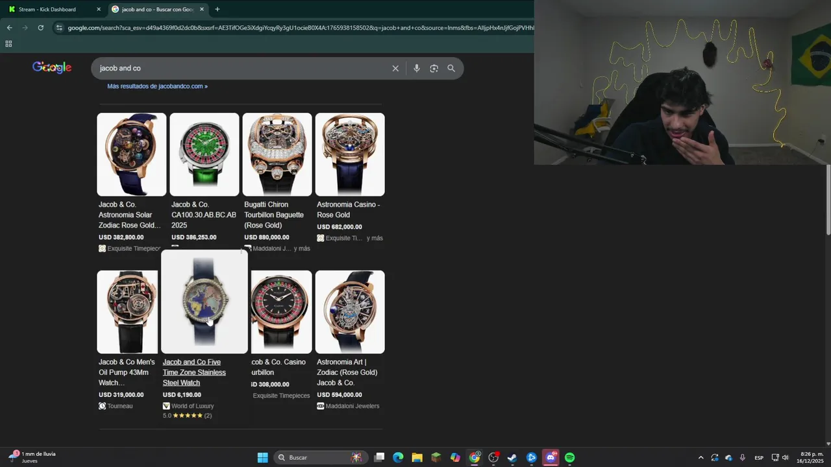Click the Maddaloni Jewelers seller under Zodiac
The height and width of the screenshot is (467, 831).
tap(353, 406)
